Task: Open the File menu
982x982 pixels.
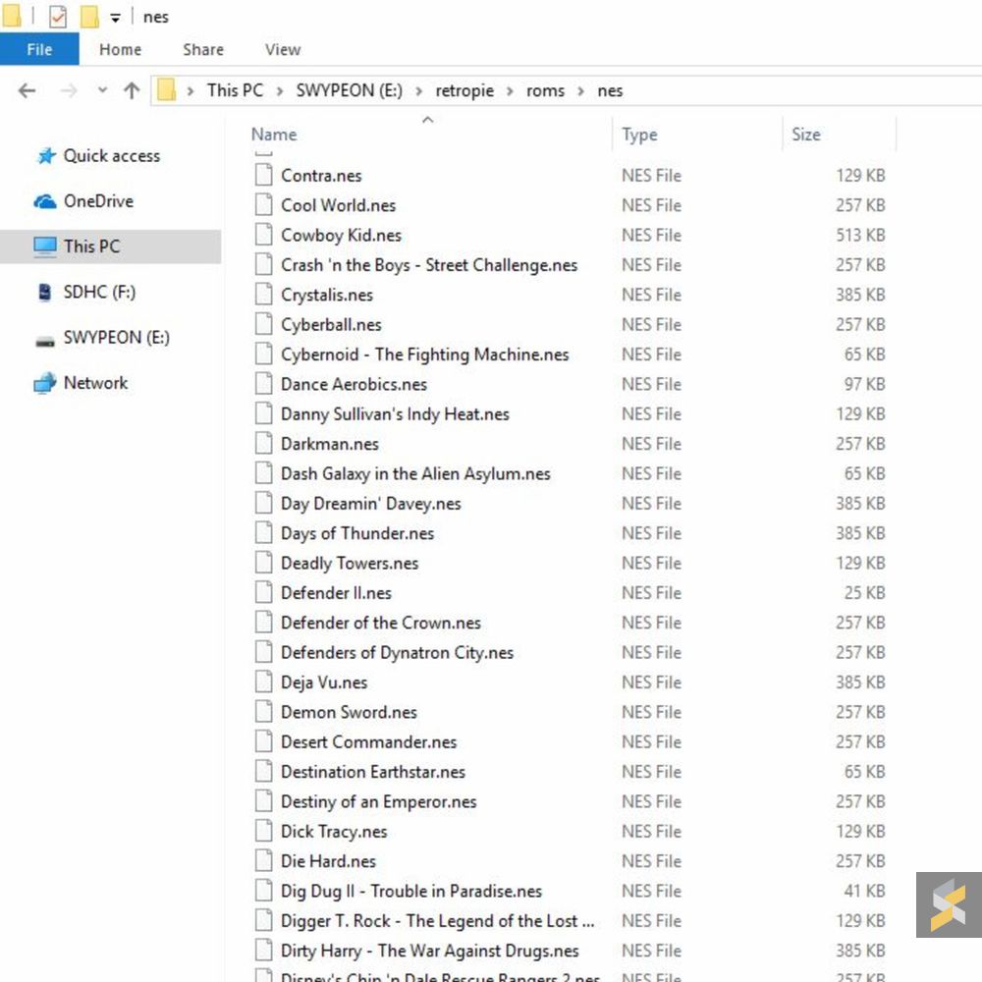Action: [39, 49]
